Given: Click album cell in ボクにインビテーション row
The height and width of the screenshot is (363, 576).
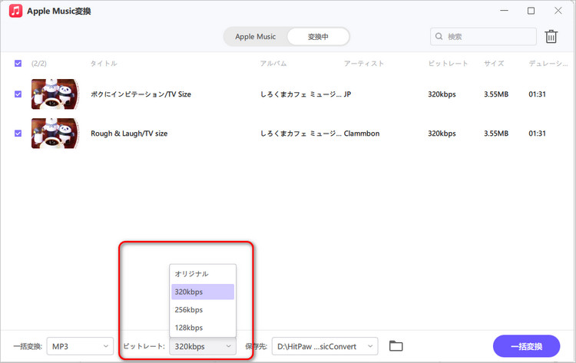Looking at the screenshot, I should [300, 94].
